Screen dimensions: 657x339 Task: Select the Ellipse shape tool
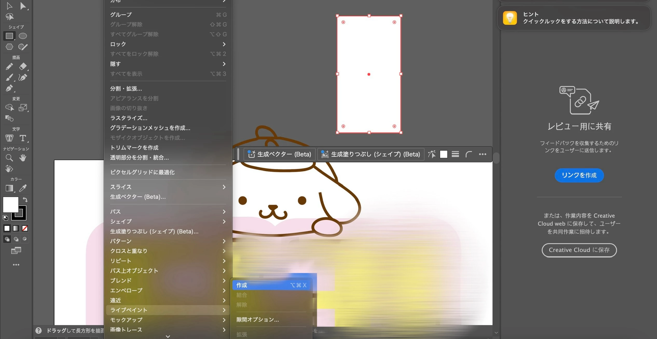point(23,36)
